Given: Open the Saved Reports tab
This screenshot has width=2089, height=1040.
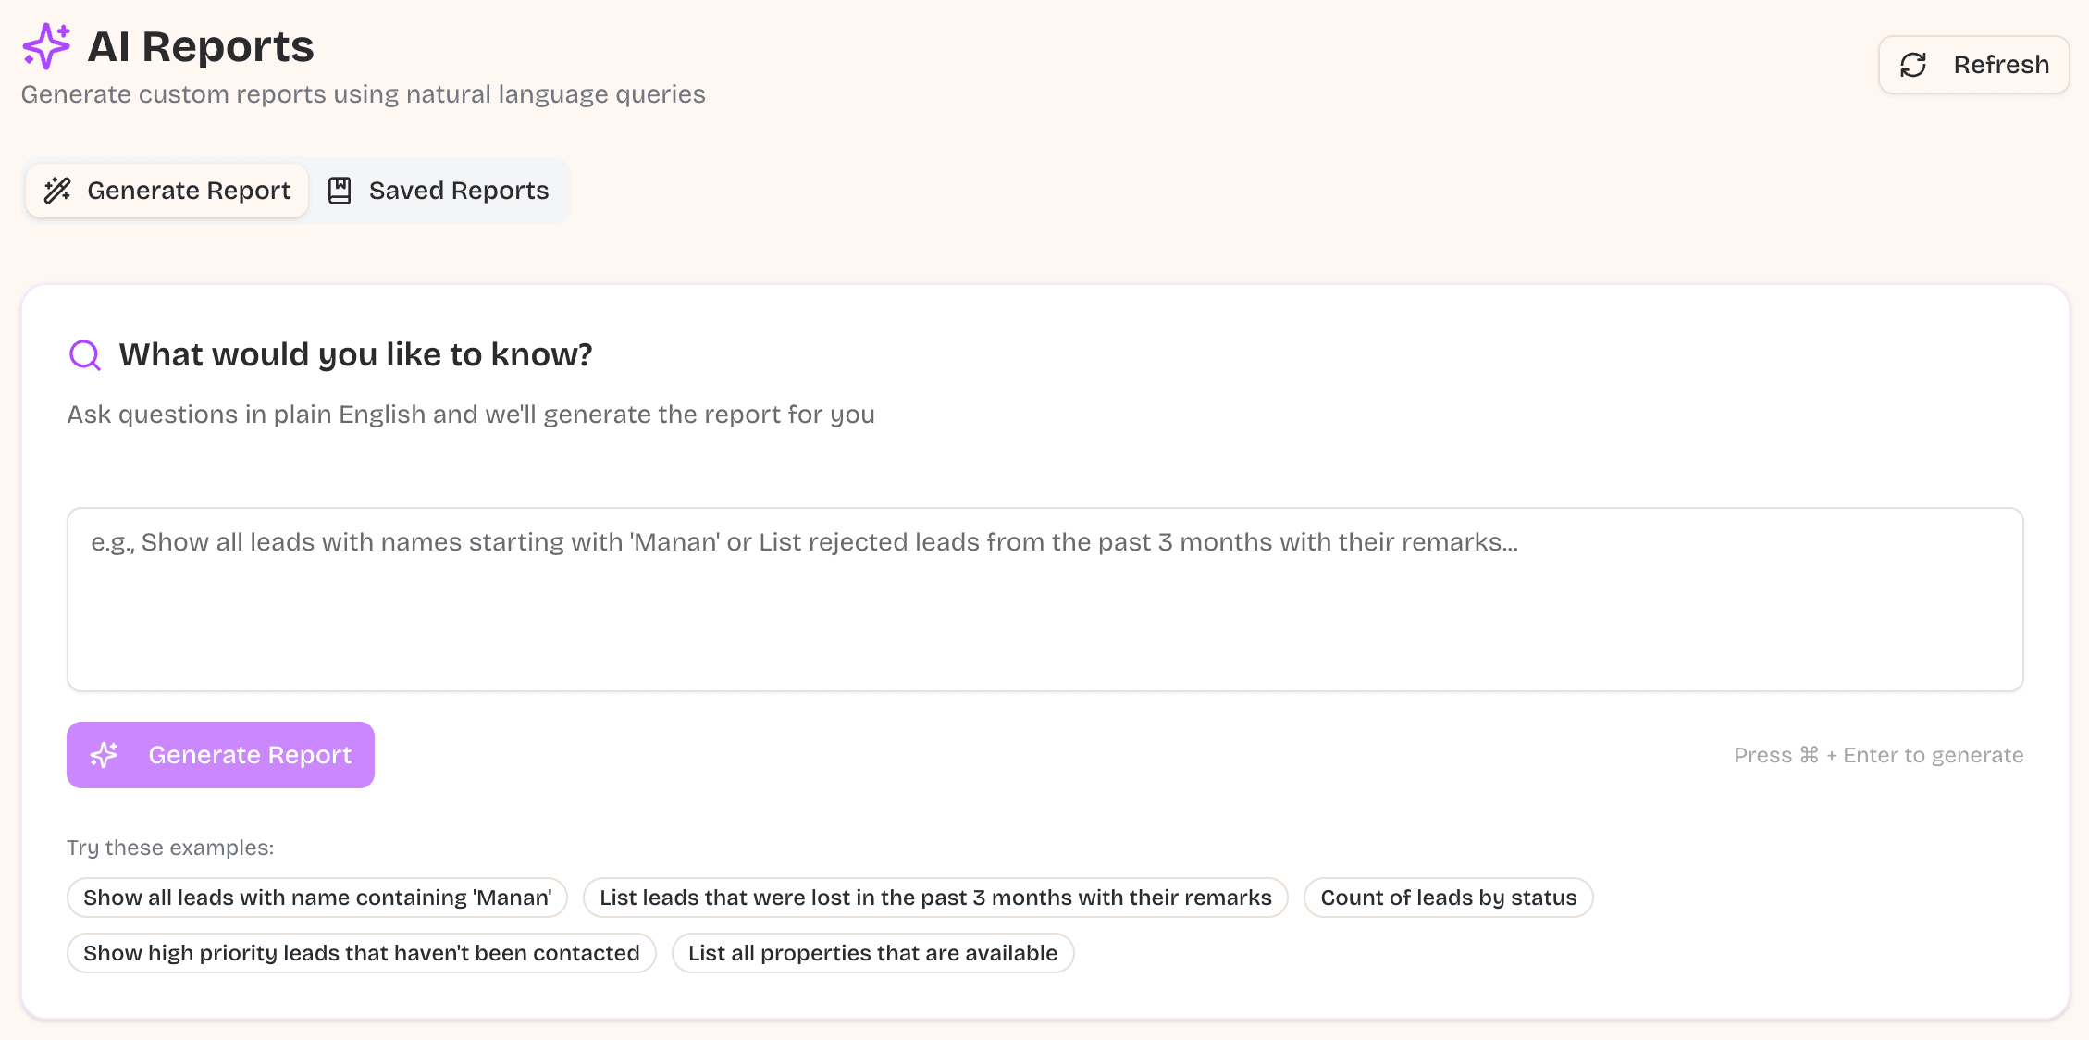Looking at the screenshot, I should [x=439, y=191].
